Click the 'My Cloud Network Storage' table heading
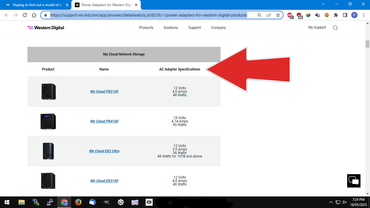Viewport: 370px width, 208px height. [x=124, y=54]
